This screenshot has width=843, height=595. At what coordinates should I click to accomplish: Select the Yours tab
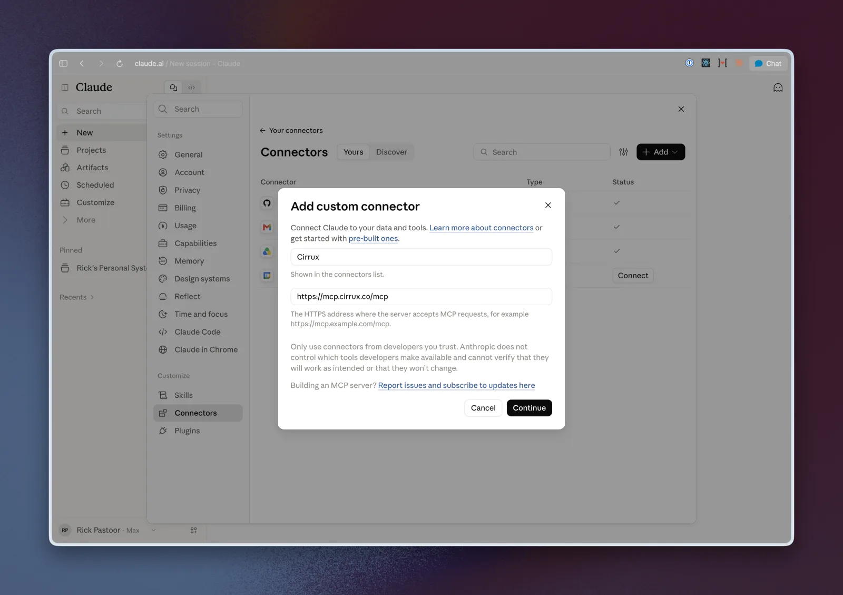click(x=354, y=152)
